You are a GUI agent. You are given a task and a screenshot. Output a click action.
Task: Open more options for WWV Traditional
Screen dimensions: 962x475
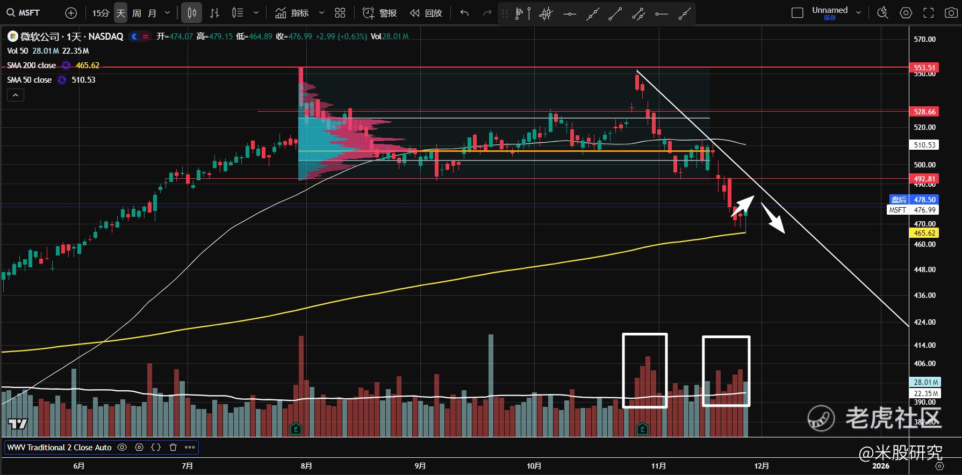[x=190, y=447]
